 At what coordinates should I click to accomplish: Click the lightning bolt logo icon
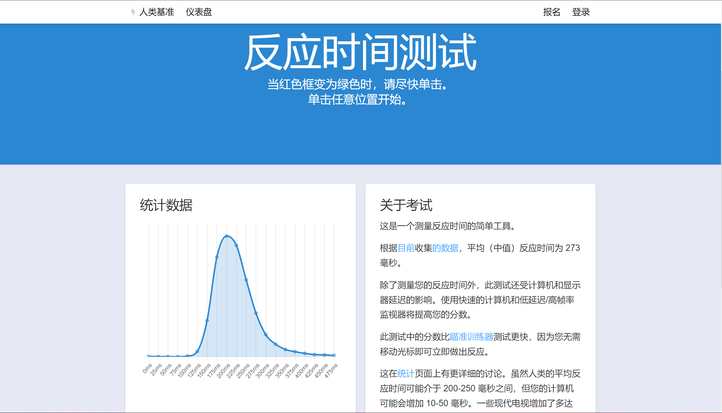tap(133, 12)
